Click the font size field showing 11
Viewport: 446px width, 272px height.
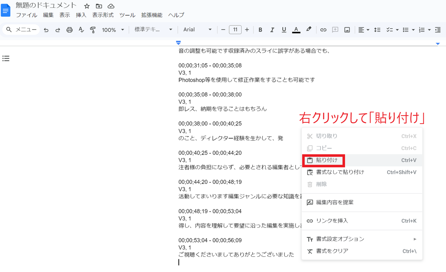pos(235,30)
